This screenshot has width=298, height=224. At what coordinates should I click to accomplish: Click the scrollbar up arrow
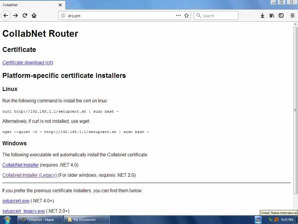(x=295, y=24)
